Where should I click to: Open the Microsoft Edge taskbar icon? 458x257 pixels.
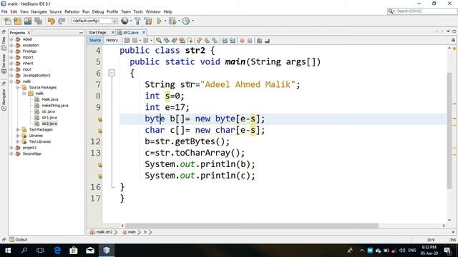[57, 251]
